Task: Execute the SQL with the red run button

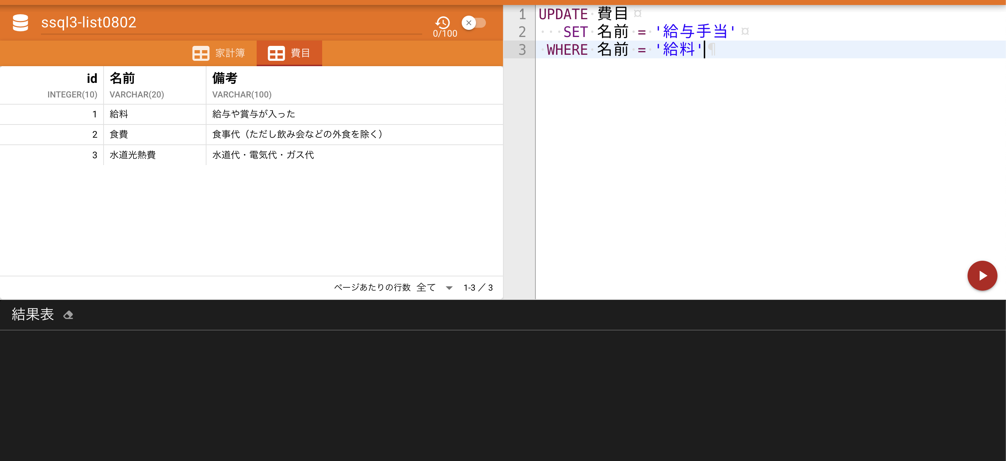Action: 982,275
